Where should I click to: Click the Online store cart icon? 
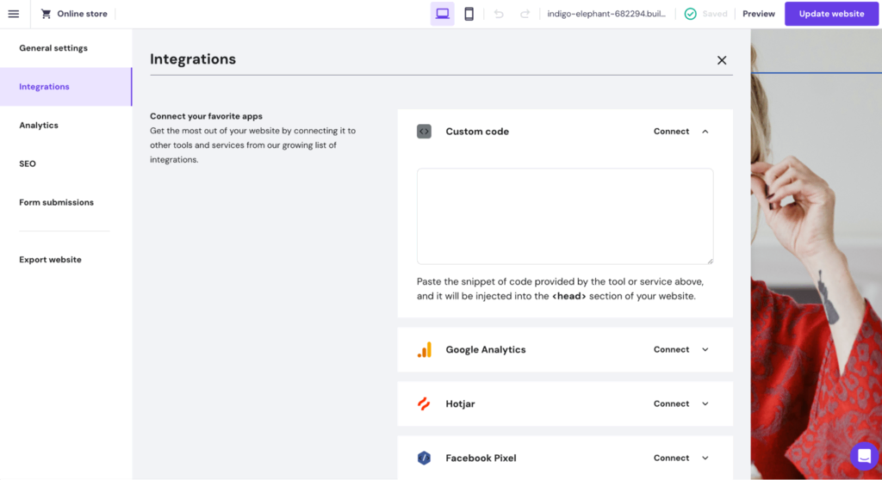[46, 14]
